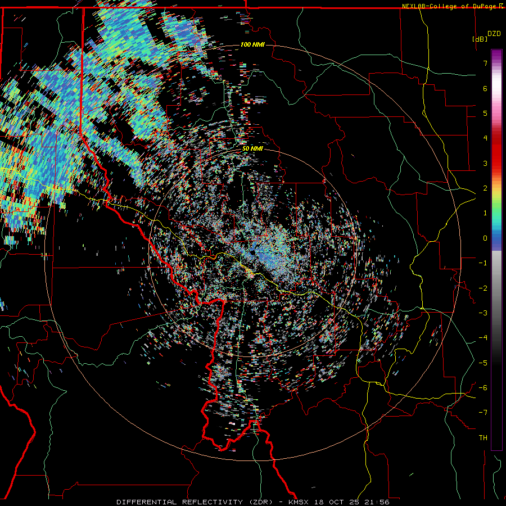
Task: Click the scale value -5
Action: point(483,363)
